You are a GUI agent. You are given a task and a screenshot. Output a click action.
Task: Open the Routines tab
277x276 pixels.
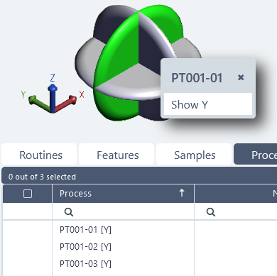click(39, 155)
